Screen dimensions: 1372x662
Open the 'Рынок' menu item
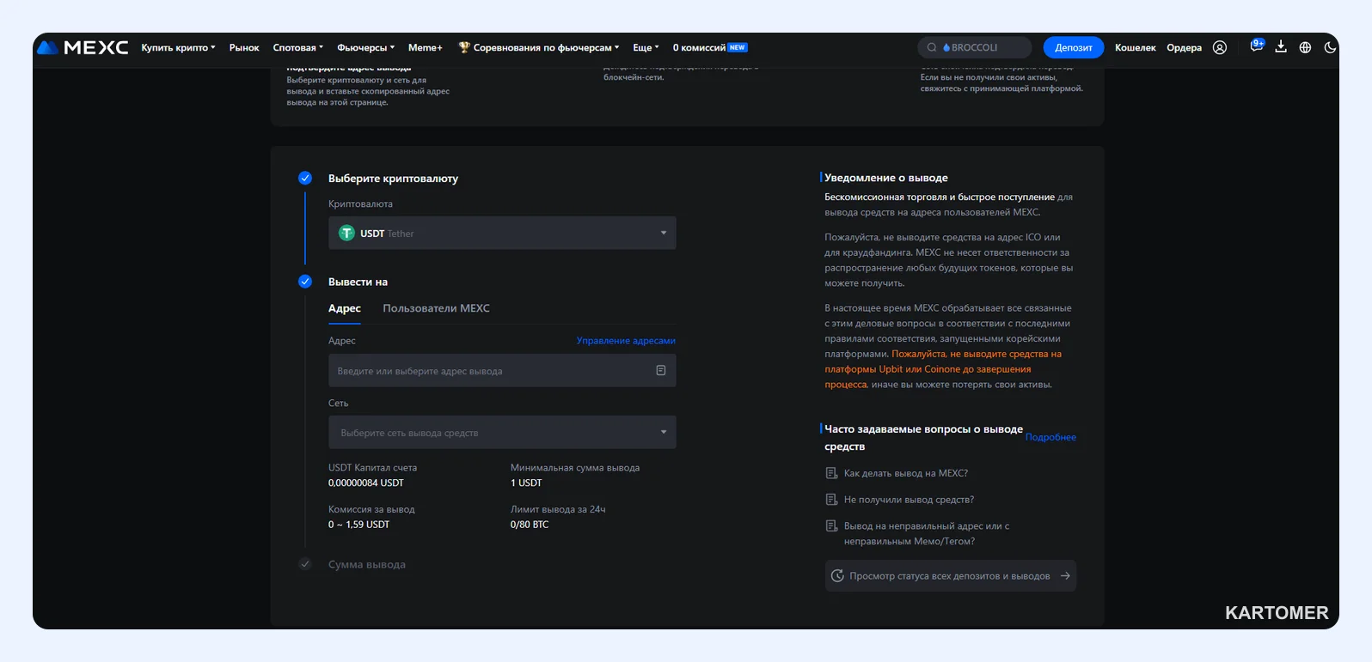tap(244, 48)
